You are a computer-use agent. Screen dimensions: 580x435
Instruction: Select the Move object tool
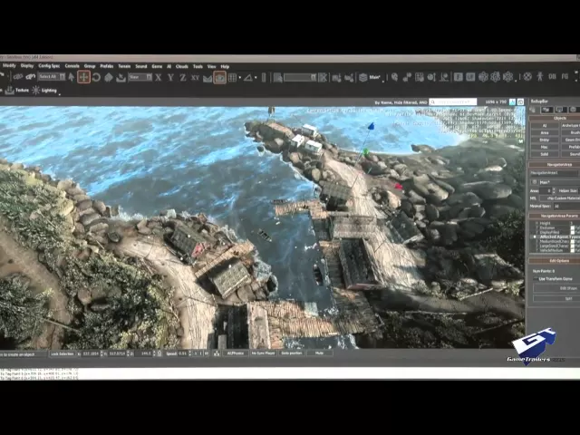click(x=84, y=77)
